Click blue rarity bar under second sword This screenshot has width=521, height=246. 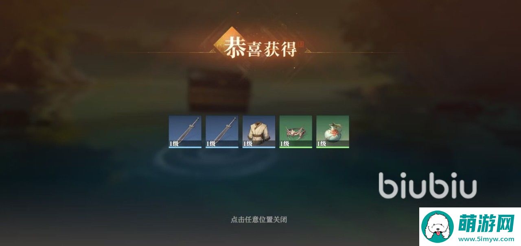click(x=222, y=147)
